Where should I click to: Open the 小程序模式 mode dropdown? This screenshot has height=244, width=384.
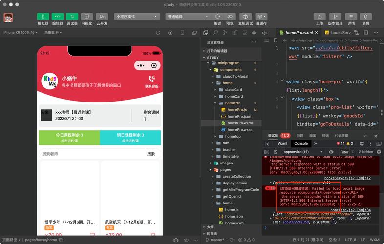[x=137, y=17]
